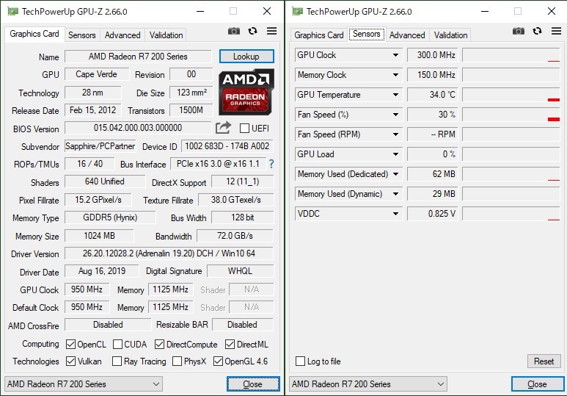Click the Cape Verde GPU field
The width and height of the screenshot is (567, 396).
click(97, 74)
